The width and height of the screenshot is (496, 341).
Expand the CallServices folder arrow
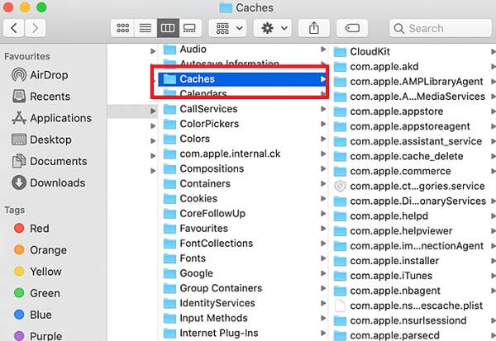pyautogui.click(x=323, y=109)
